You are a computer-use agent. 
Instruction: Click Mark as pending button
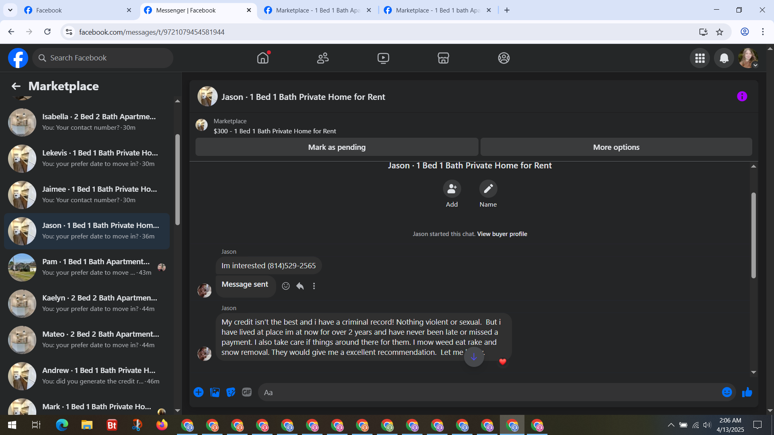[x=337, y=147]
